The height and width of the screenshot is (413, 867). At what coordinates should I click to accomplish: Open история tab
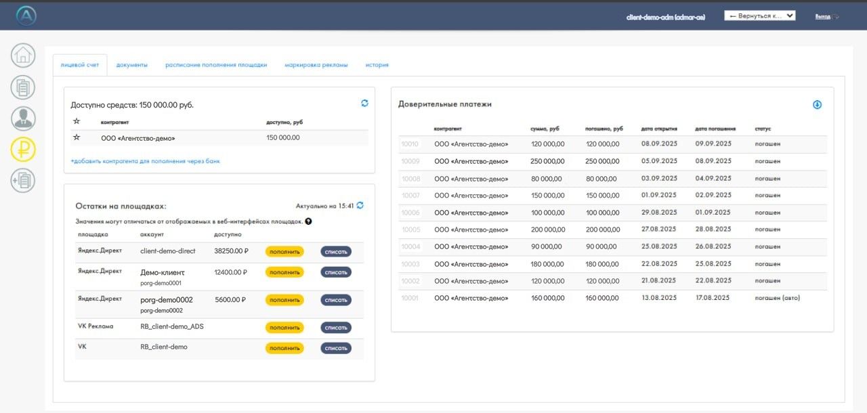coord(377,65)
